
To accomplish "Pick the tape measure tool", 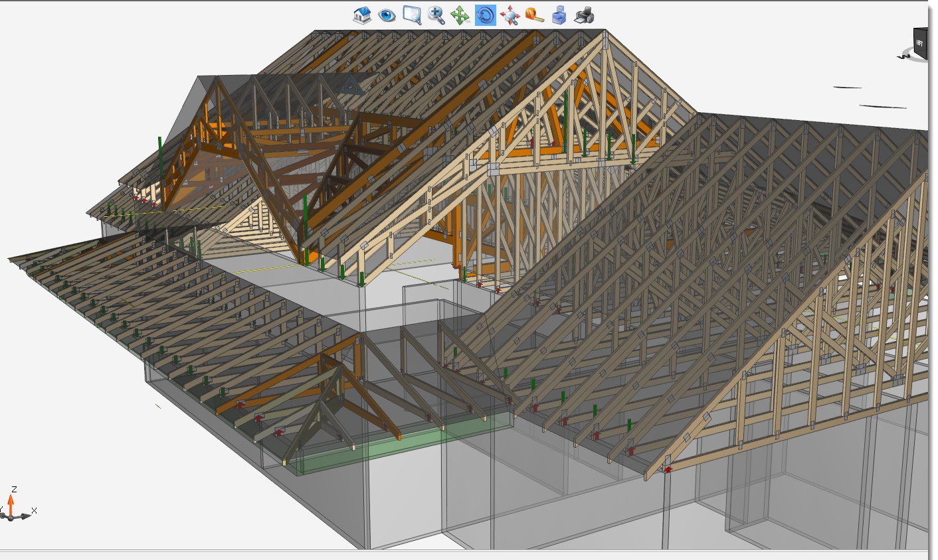I will click(534, 15).
